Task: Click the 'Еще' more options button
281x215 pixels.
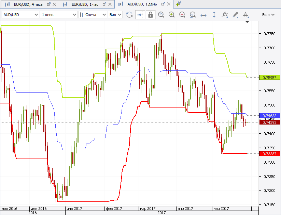Action: click(268, 15)
